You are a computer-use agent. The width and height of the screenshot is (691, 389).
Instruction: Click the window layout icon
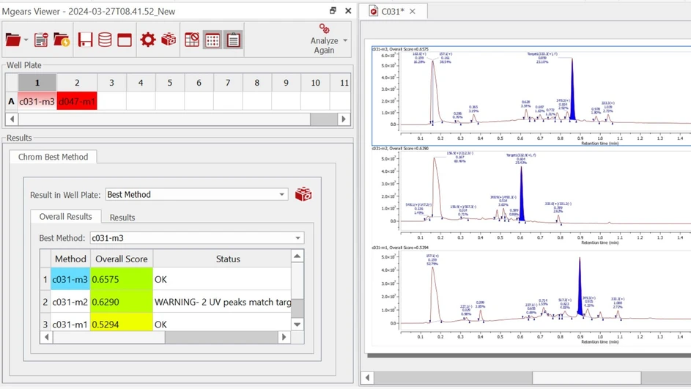[x=125, y=40]
